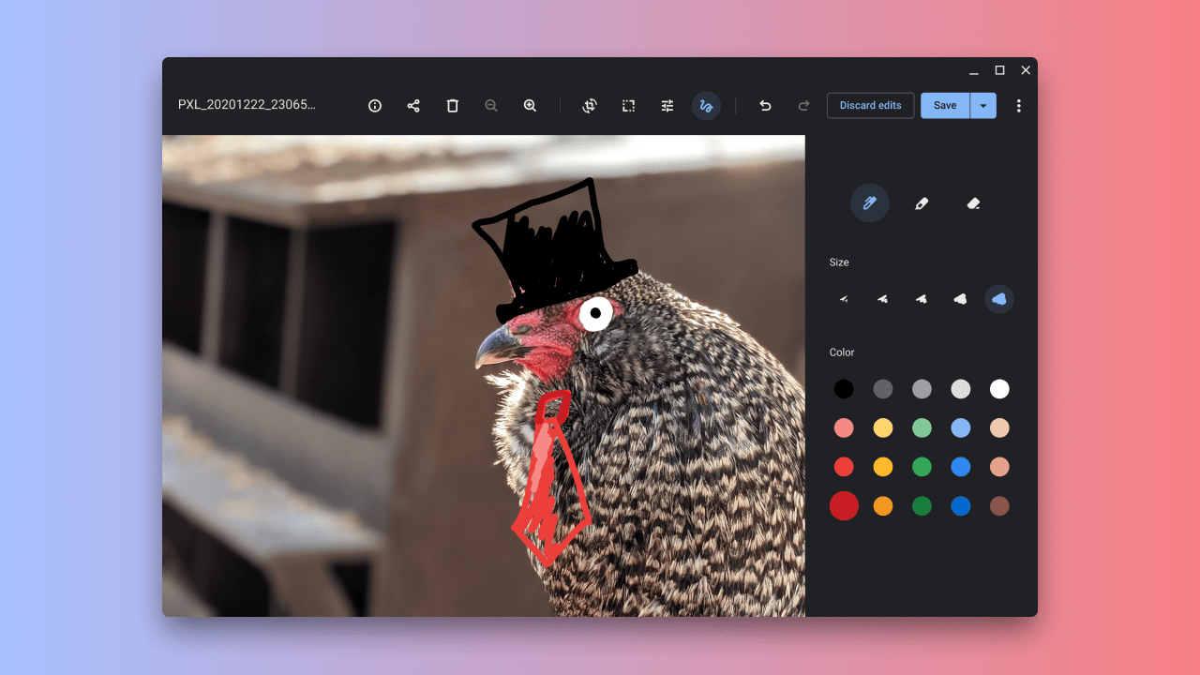Pick the brown color swatch
The width and height of the screenshot is (1200, 675).
[x=999, y=506]
